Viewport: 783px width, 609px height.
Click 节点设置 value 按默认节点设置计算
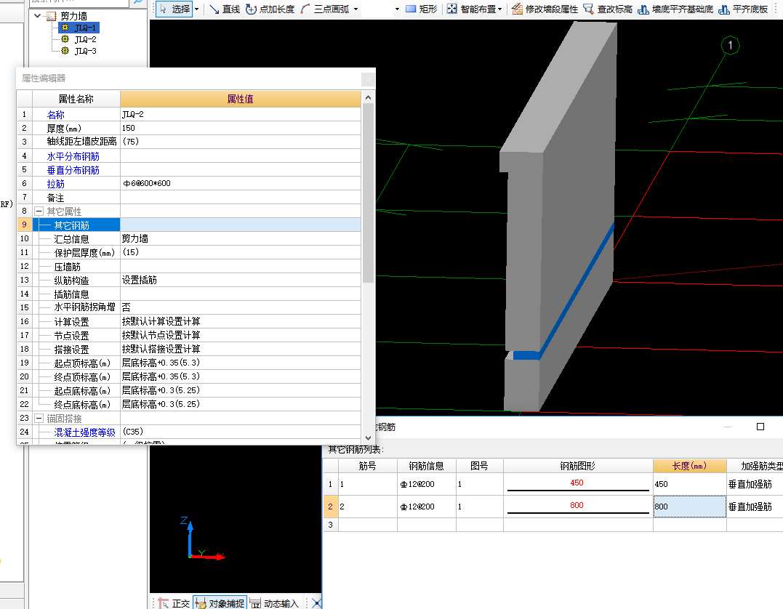click(240, 335)
